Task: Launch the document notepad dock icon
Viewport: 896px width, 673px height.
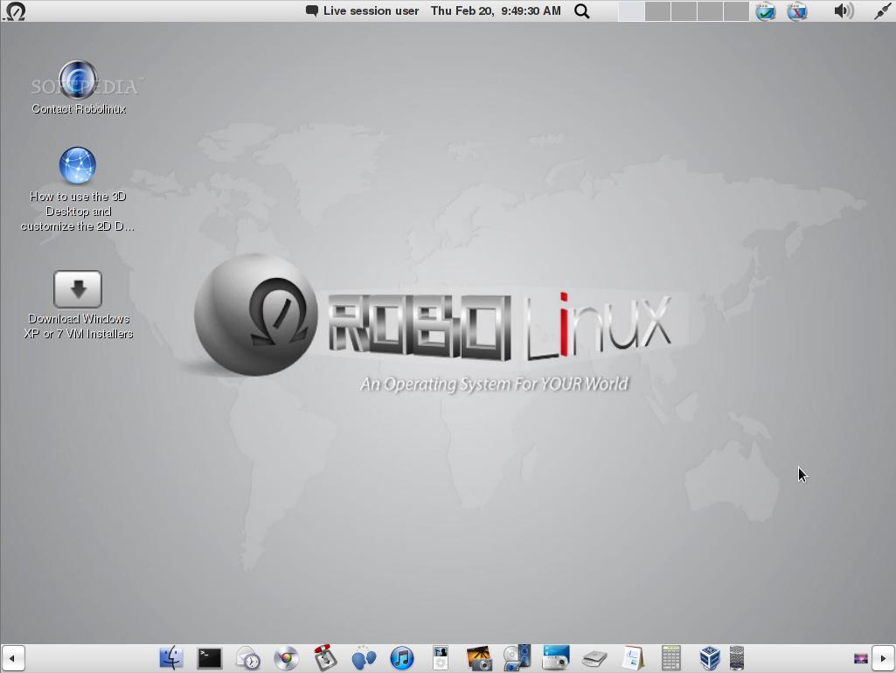Action: 633,658
